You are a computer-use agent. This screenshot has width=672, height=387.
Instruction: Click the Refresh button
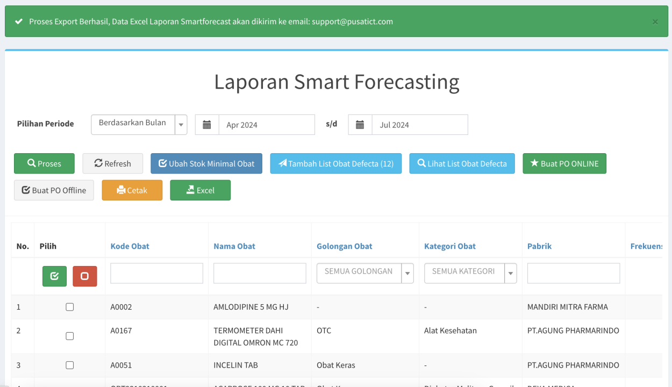[x=113, y=163]
